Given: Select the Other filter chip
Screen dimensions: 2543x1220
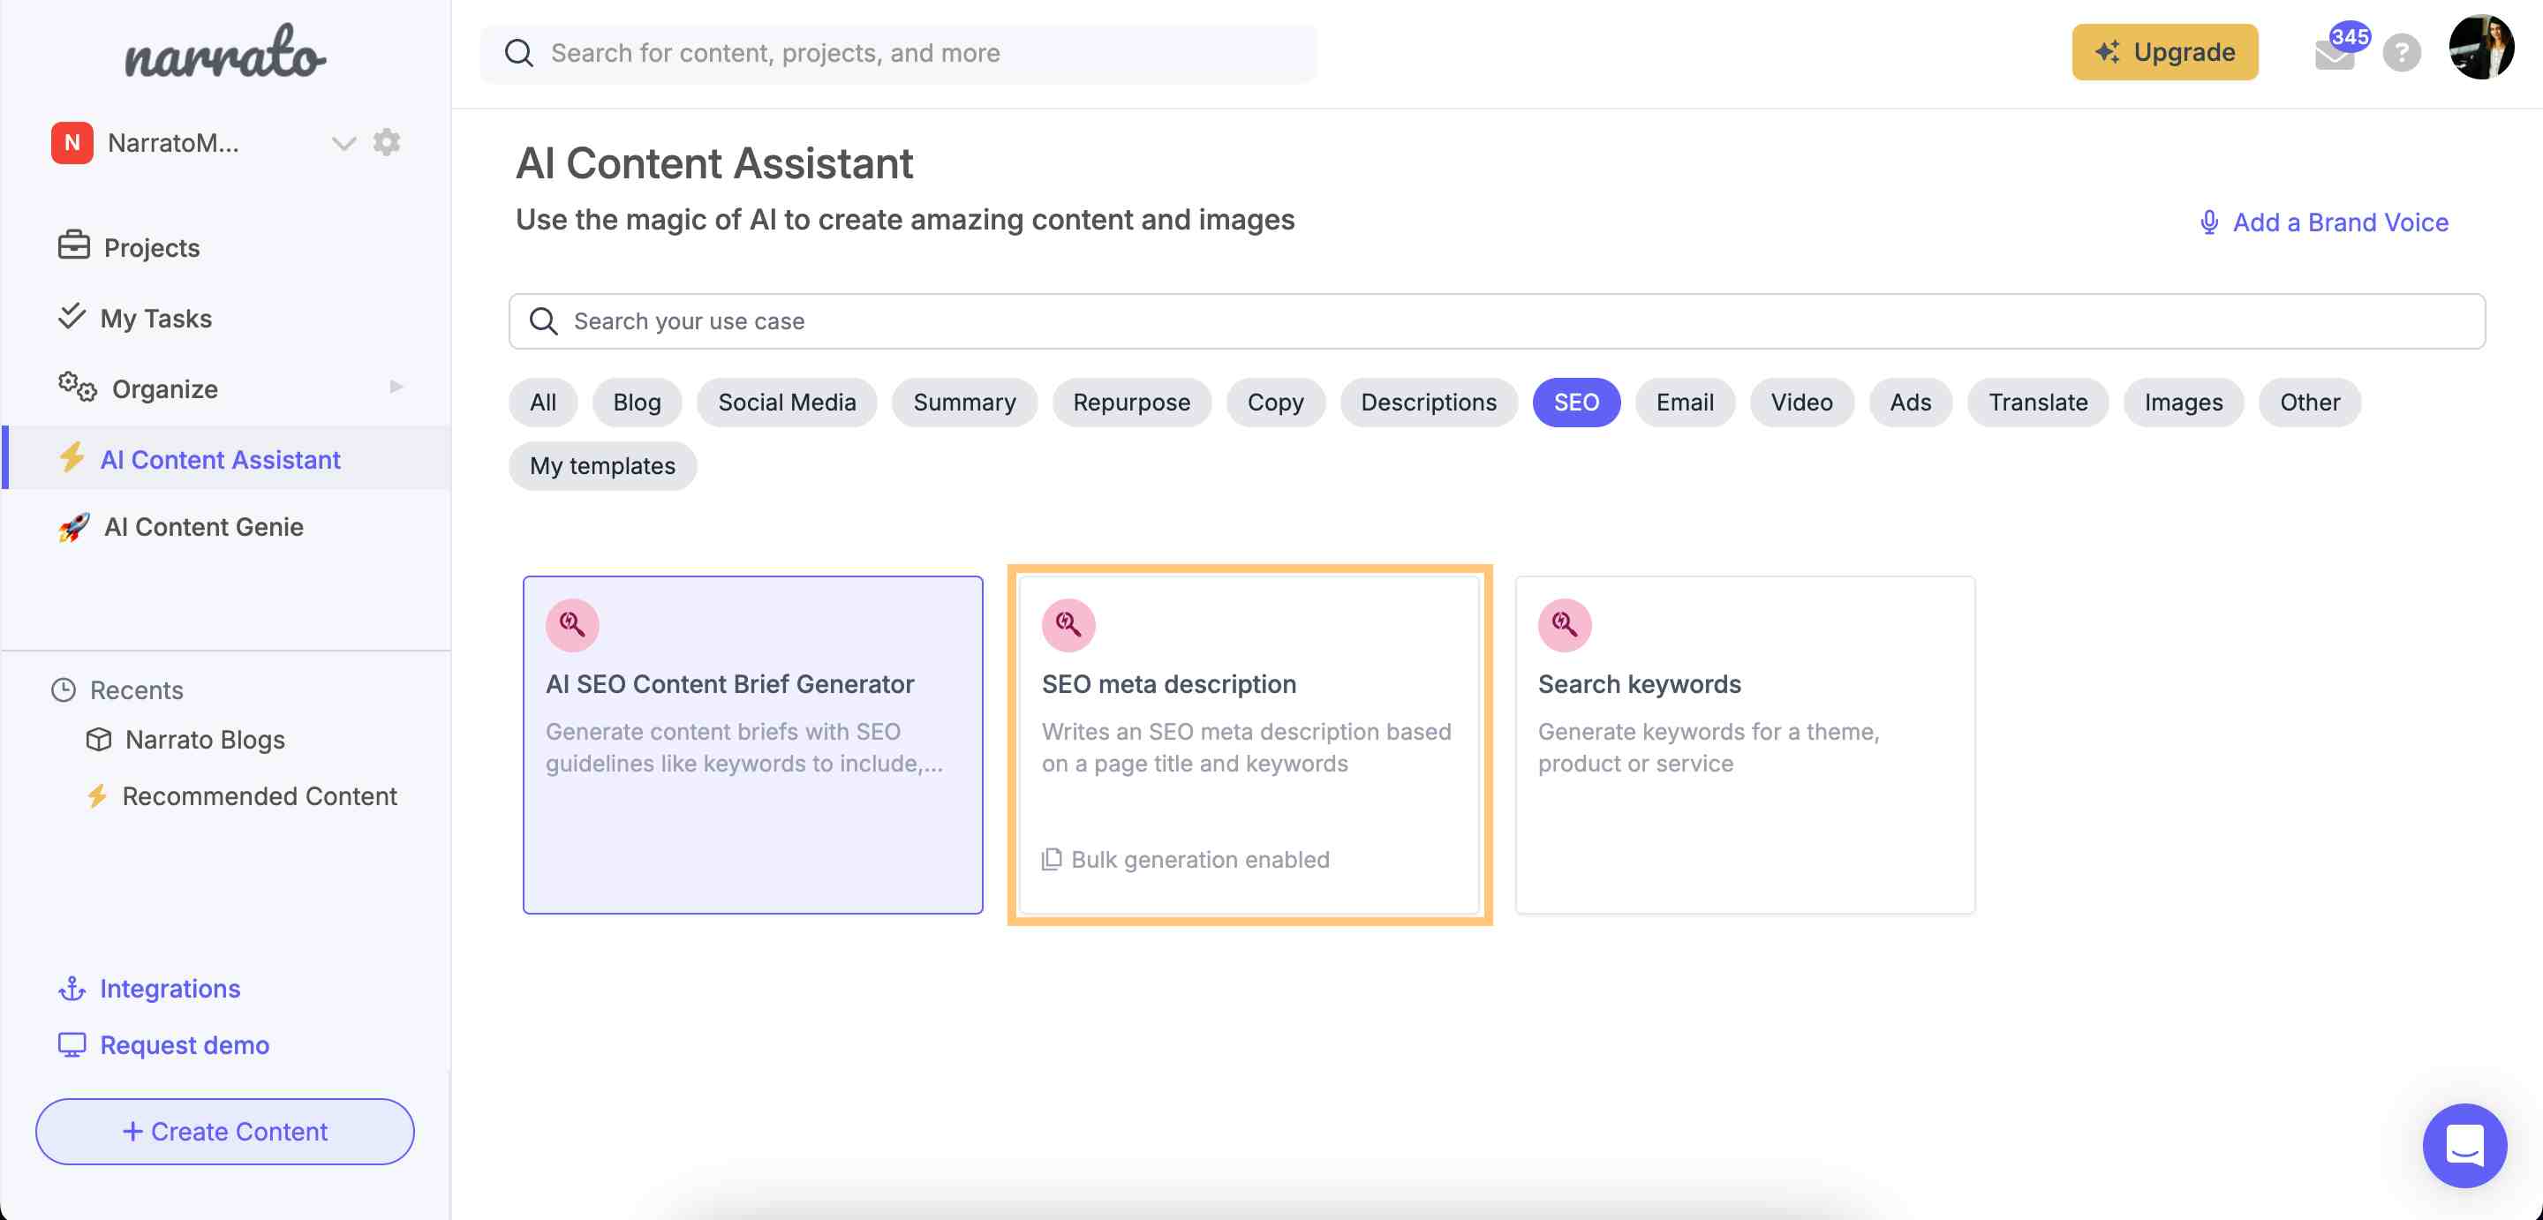Looking at the screenshot, I should (2310, 402).
